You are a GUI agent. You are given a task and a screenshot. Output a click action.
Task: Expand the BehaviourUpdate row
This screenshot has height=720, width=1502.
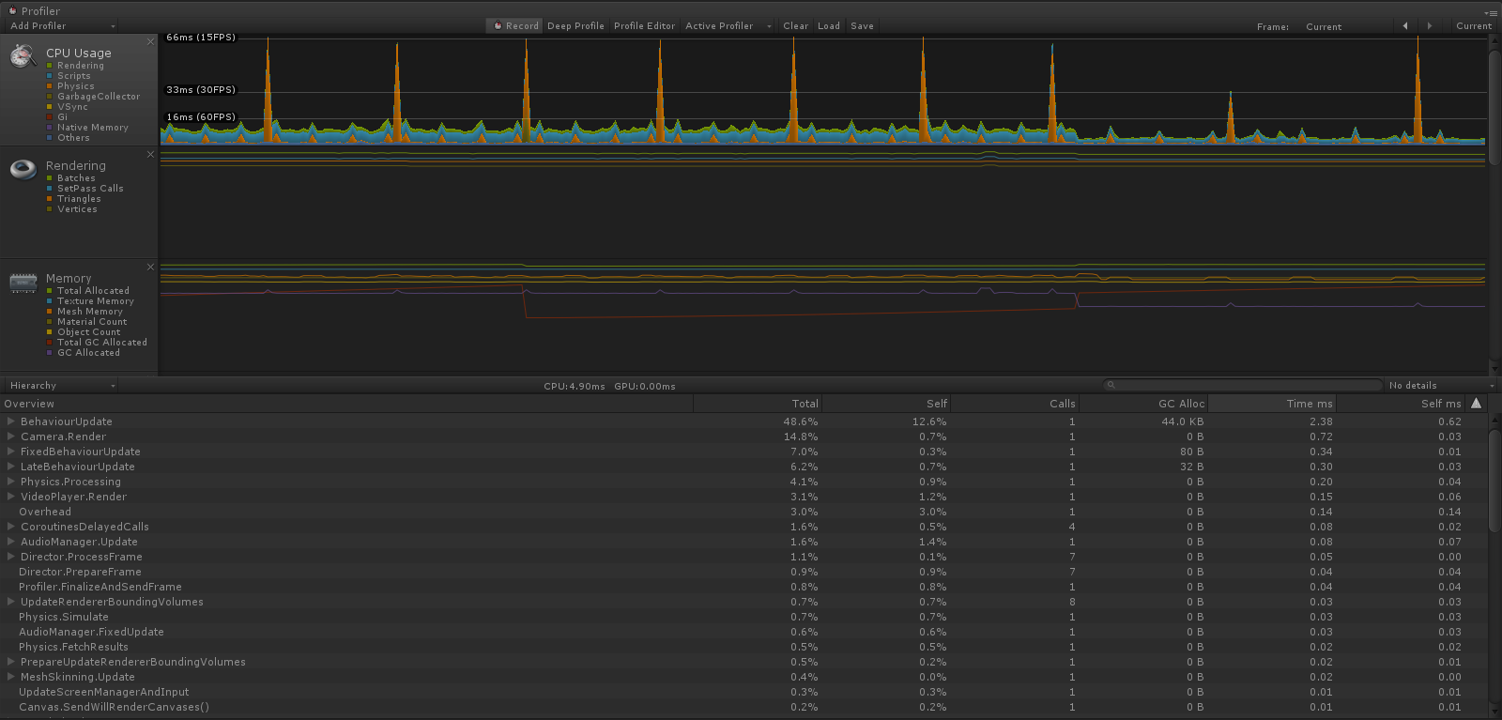11,421
